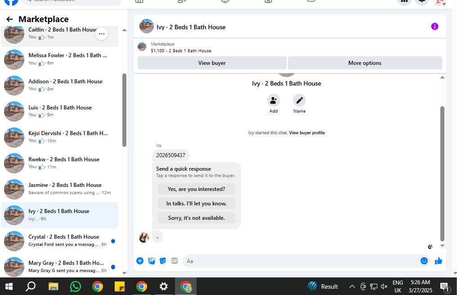The width and height of the screenshot is (457, 295).
Task: Focus the Aa message input field
Action: pos(302,261)
